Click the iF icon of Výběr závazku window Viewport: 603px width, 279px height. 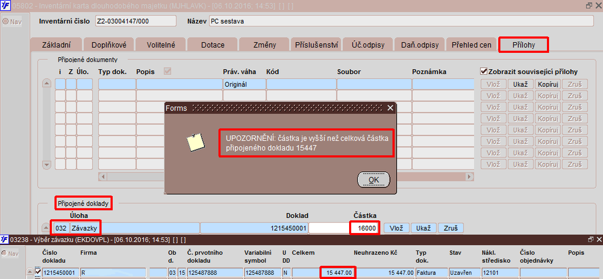[5, 239]
